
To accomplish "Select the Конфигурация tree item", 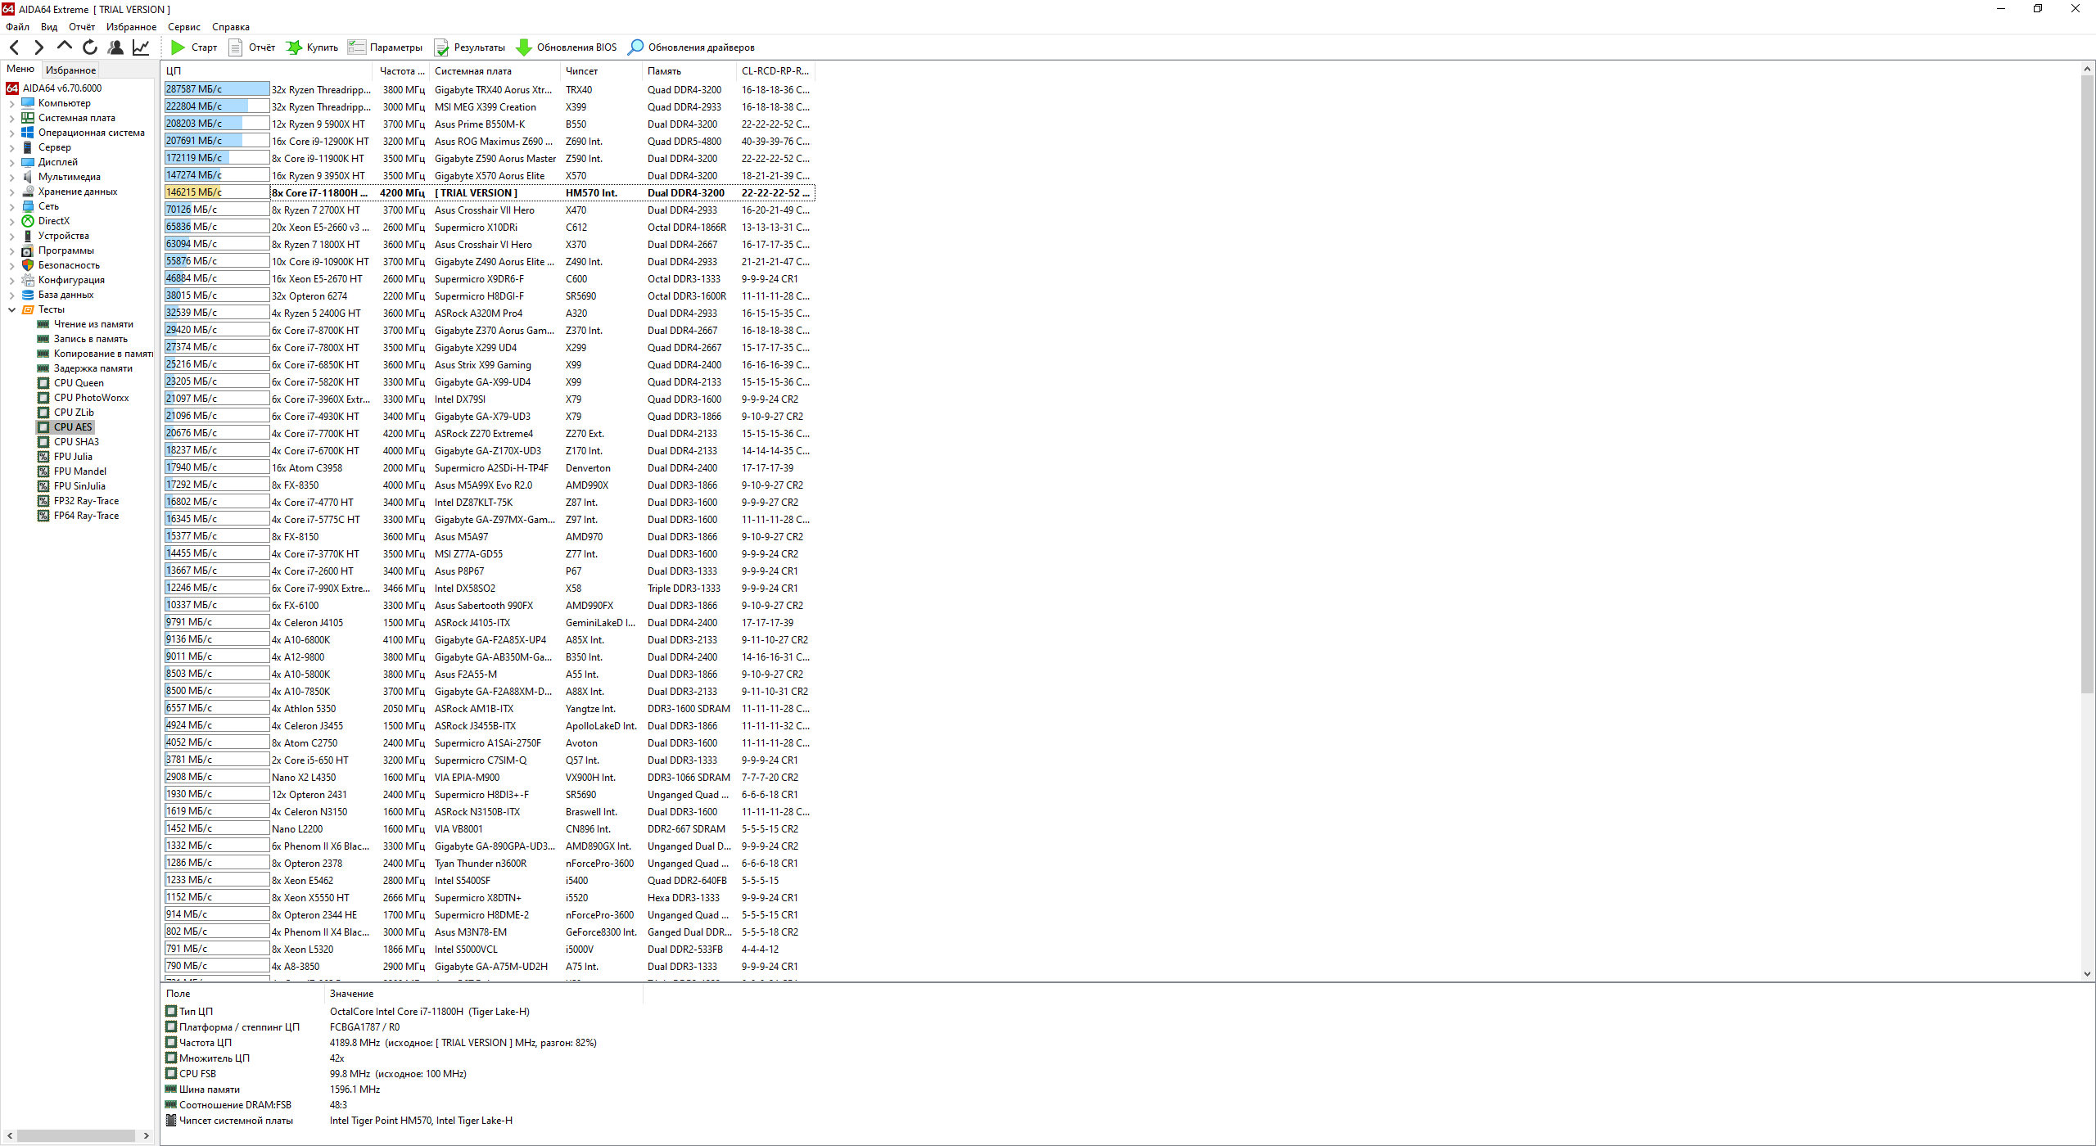I will 71,280.
